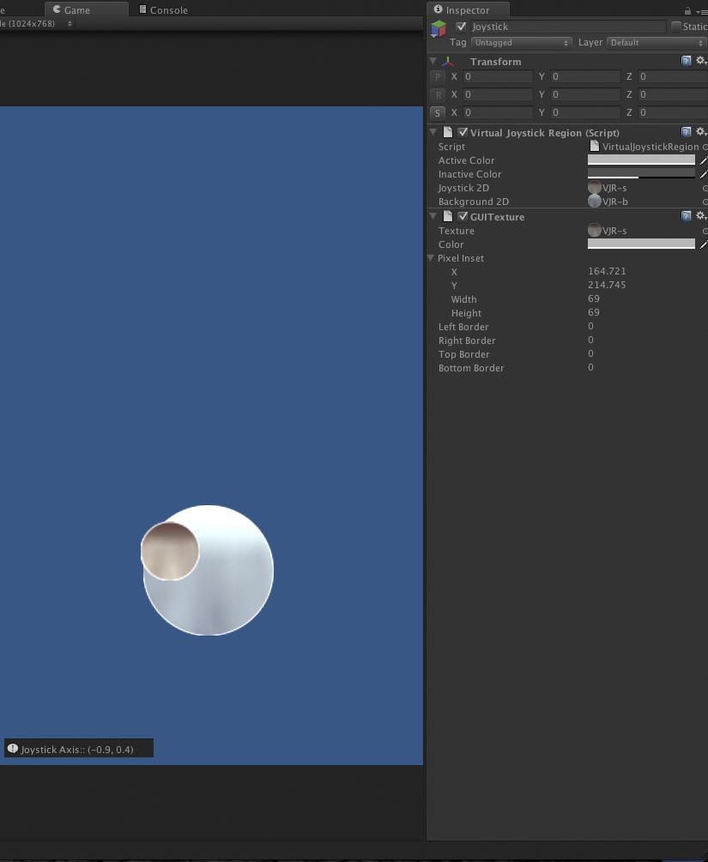The height and width of the screenshot is (862, 708).
Task: Click the Left Border value
Action: click(x=590, y=326)
